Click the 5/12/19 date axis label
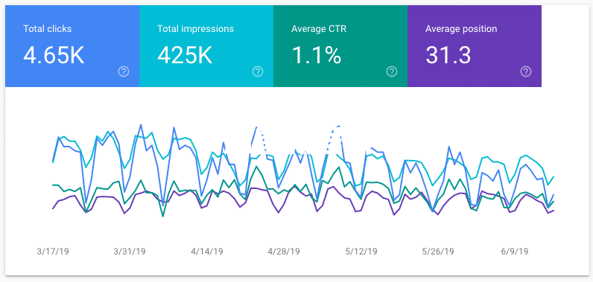This screenshot has width=593, height=282. click(x=361, y=251)
